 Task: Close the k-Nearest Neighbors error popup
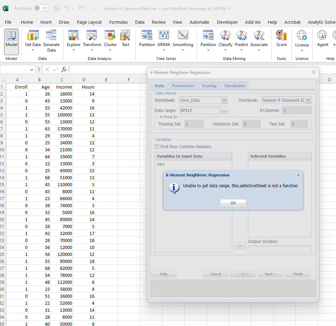[x=298, y=175]
